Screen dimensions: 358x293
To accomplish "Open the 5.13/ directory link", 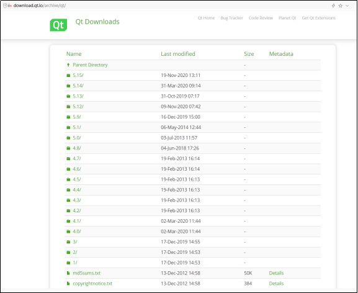I will pos(78,96).
